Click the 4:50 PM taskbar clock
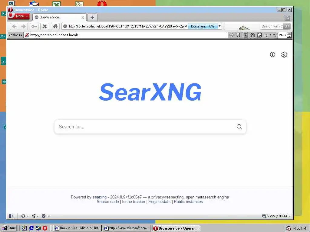 click(x=300, y=228)
